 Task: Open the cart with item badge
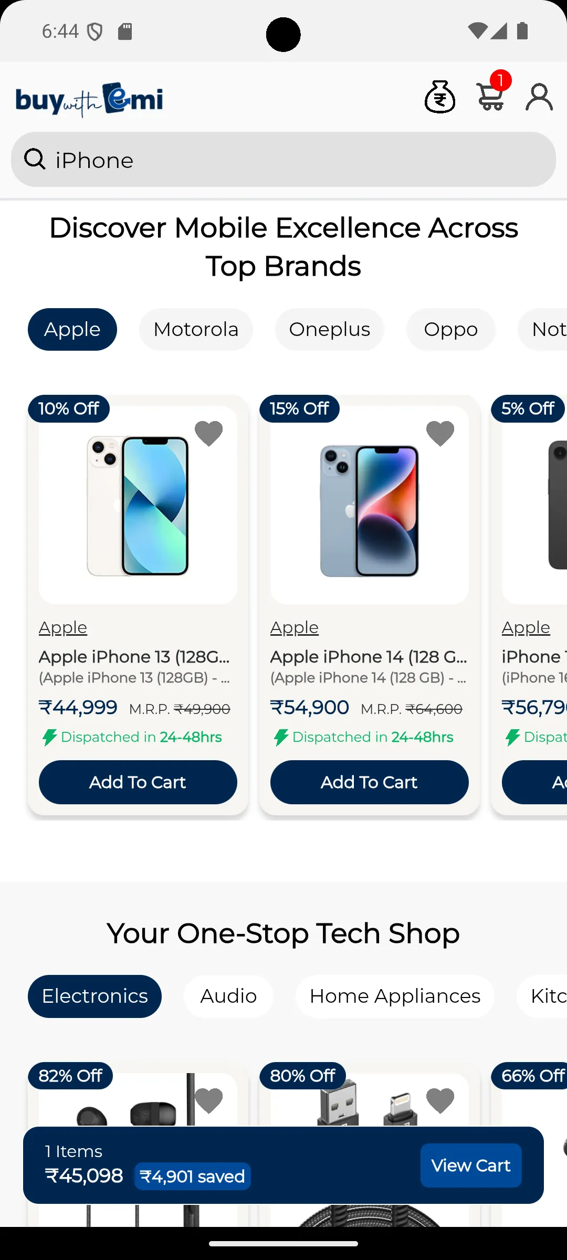pos(490,96)
